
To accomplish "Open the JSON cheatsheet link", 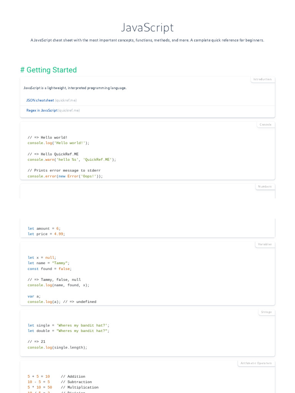I will (40, 100).
